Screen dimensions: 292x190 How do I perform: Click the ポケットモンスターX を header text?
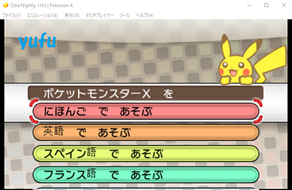coord(108,94)
